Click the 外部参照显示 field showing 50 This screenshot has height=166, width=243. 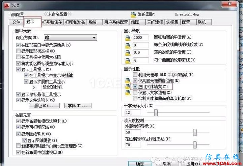coord(133,132)
